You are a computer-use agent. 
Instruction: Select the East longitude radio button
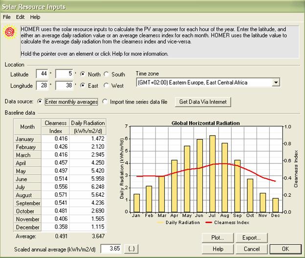tap(83, 86)
